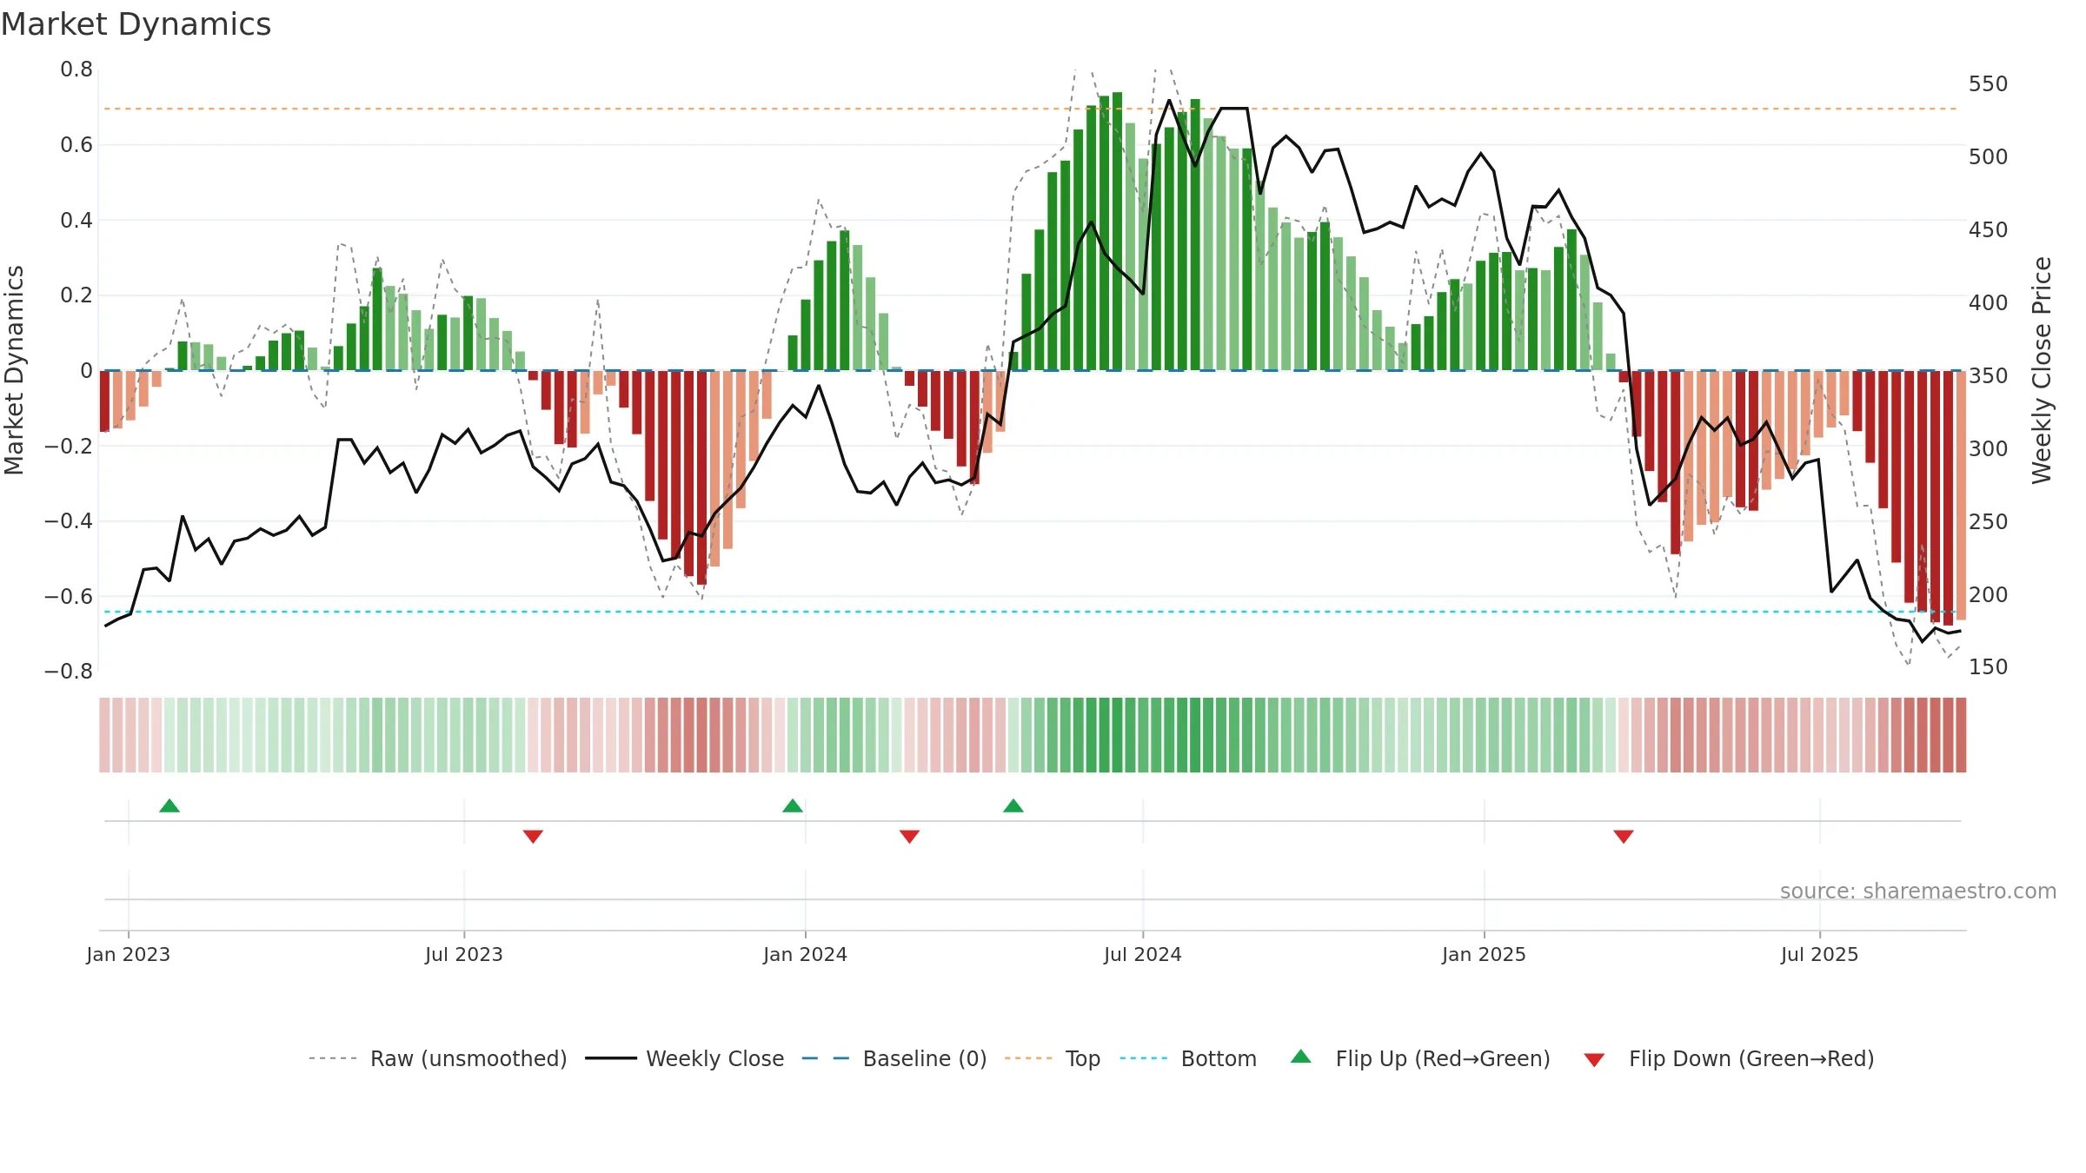This screenshot has height=1173, width=2086.
Task: Click the Jul 2023 x-axis label
Action: tap(464, 954)
